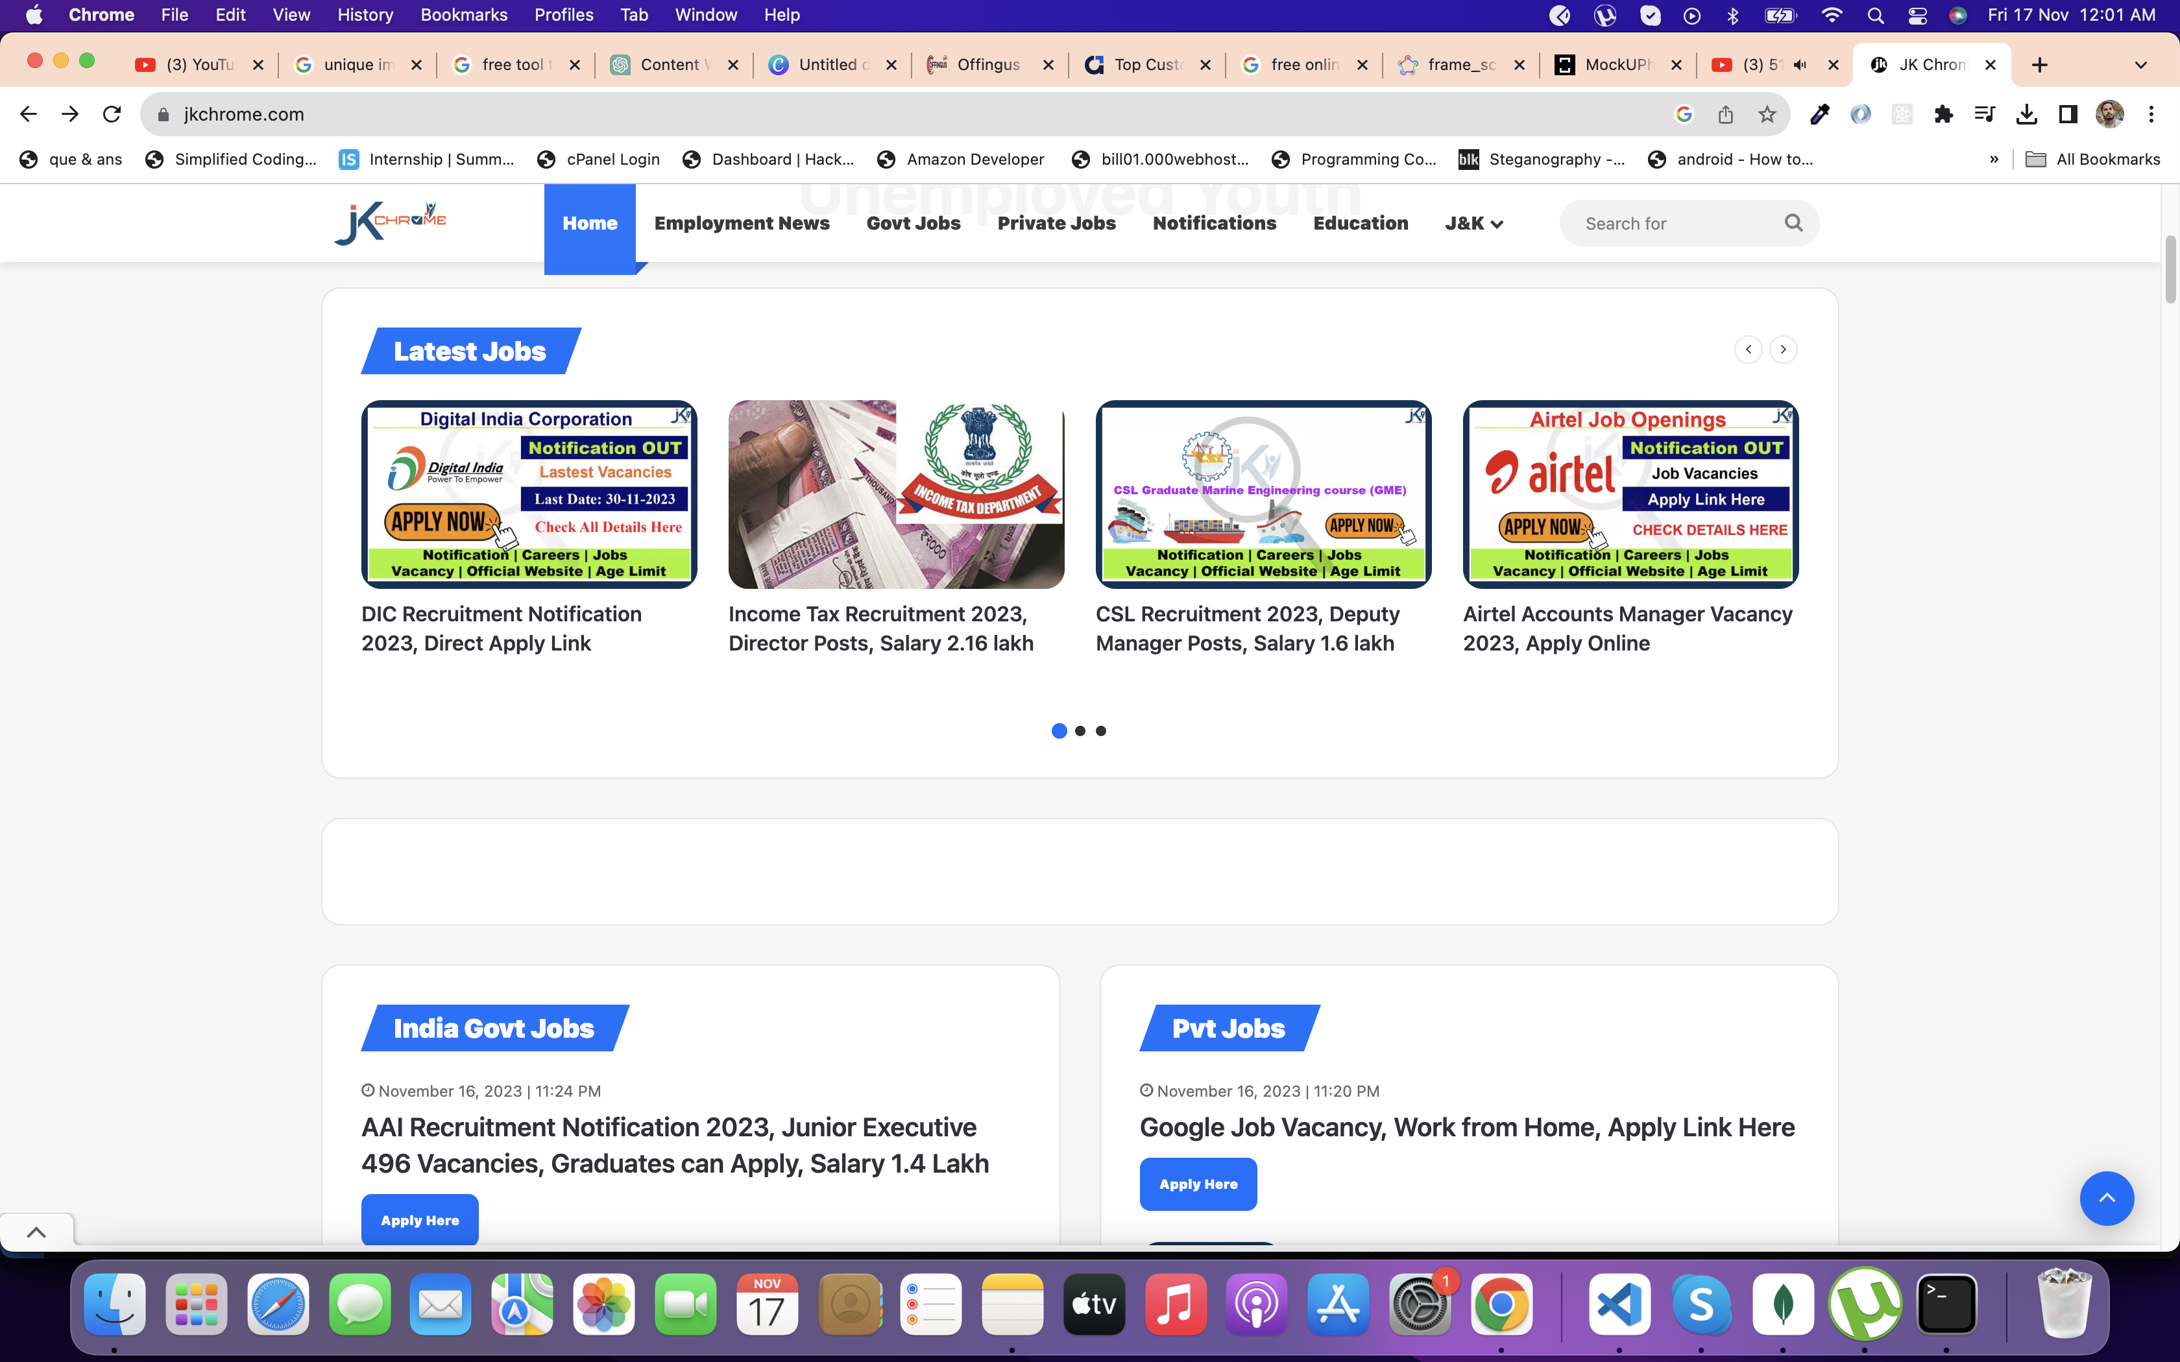Launch Safari from the dock

[278, 1304]
